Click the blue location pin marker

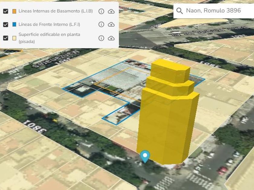click(145, 156)
